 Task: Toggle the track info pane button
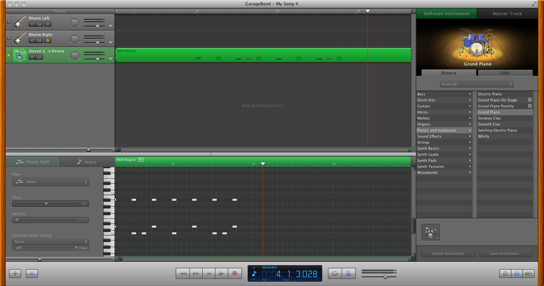[517, 274]
